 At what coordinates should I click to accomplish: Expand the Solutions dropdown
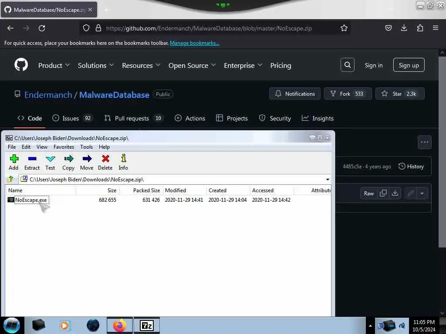[x=96, y=65]
